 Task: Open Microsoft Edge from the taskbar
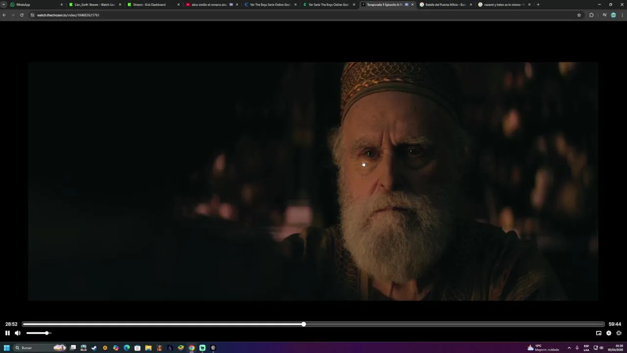126,348
